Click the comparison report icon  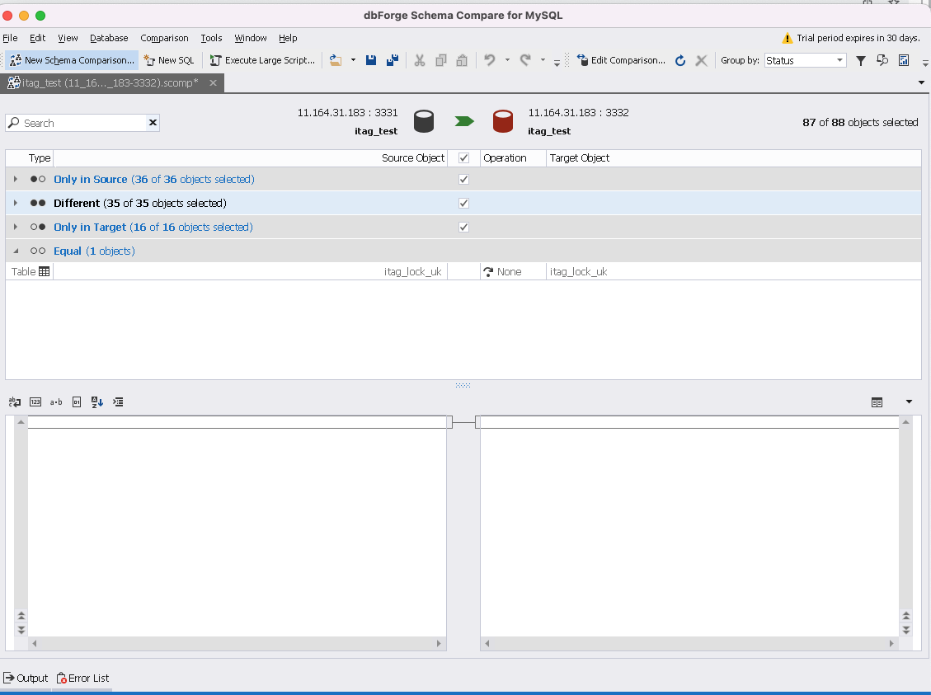coord(904,60)
